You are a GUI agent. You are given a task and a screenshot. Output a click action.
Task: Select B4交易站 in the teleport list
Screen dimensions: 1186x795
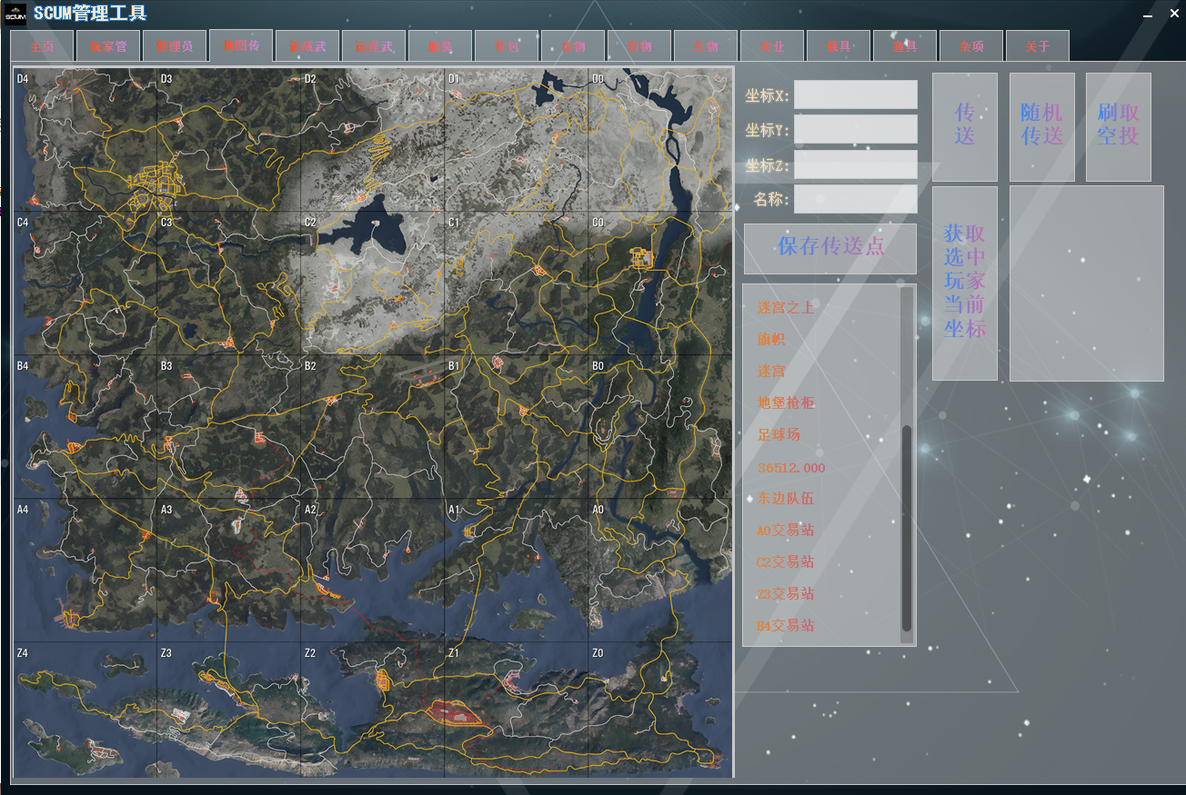(786, 626)
